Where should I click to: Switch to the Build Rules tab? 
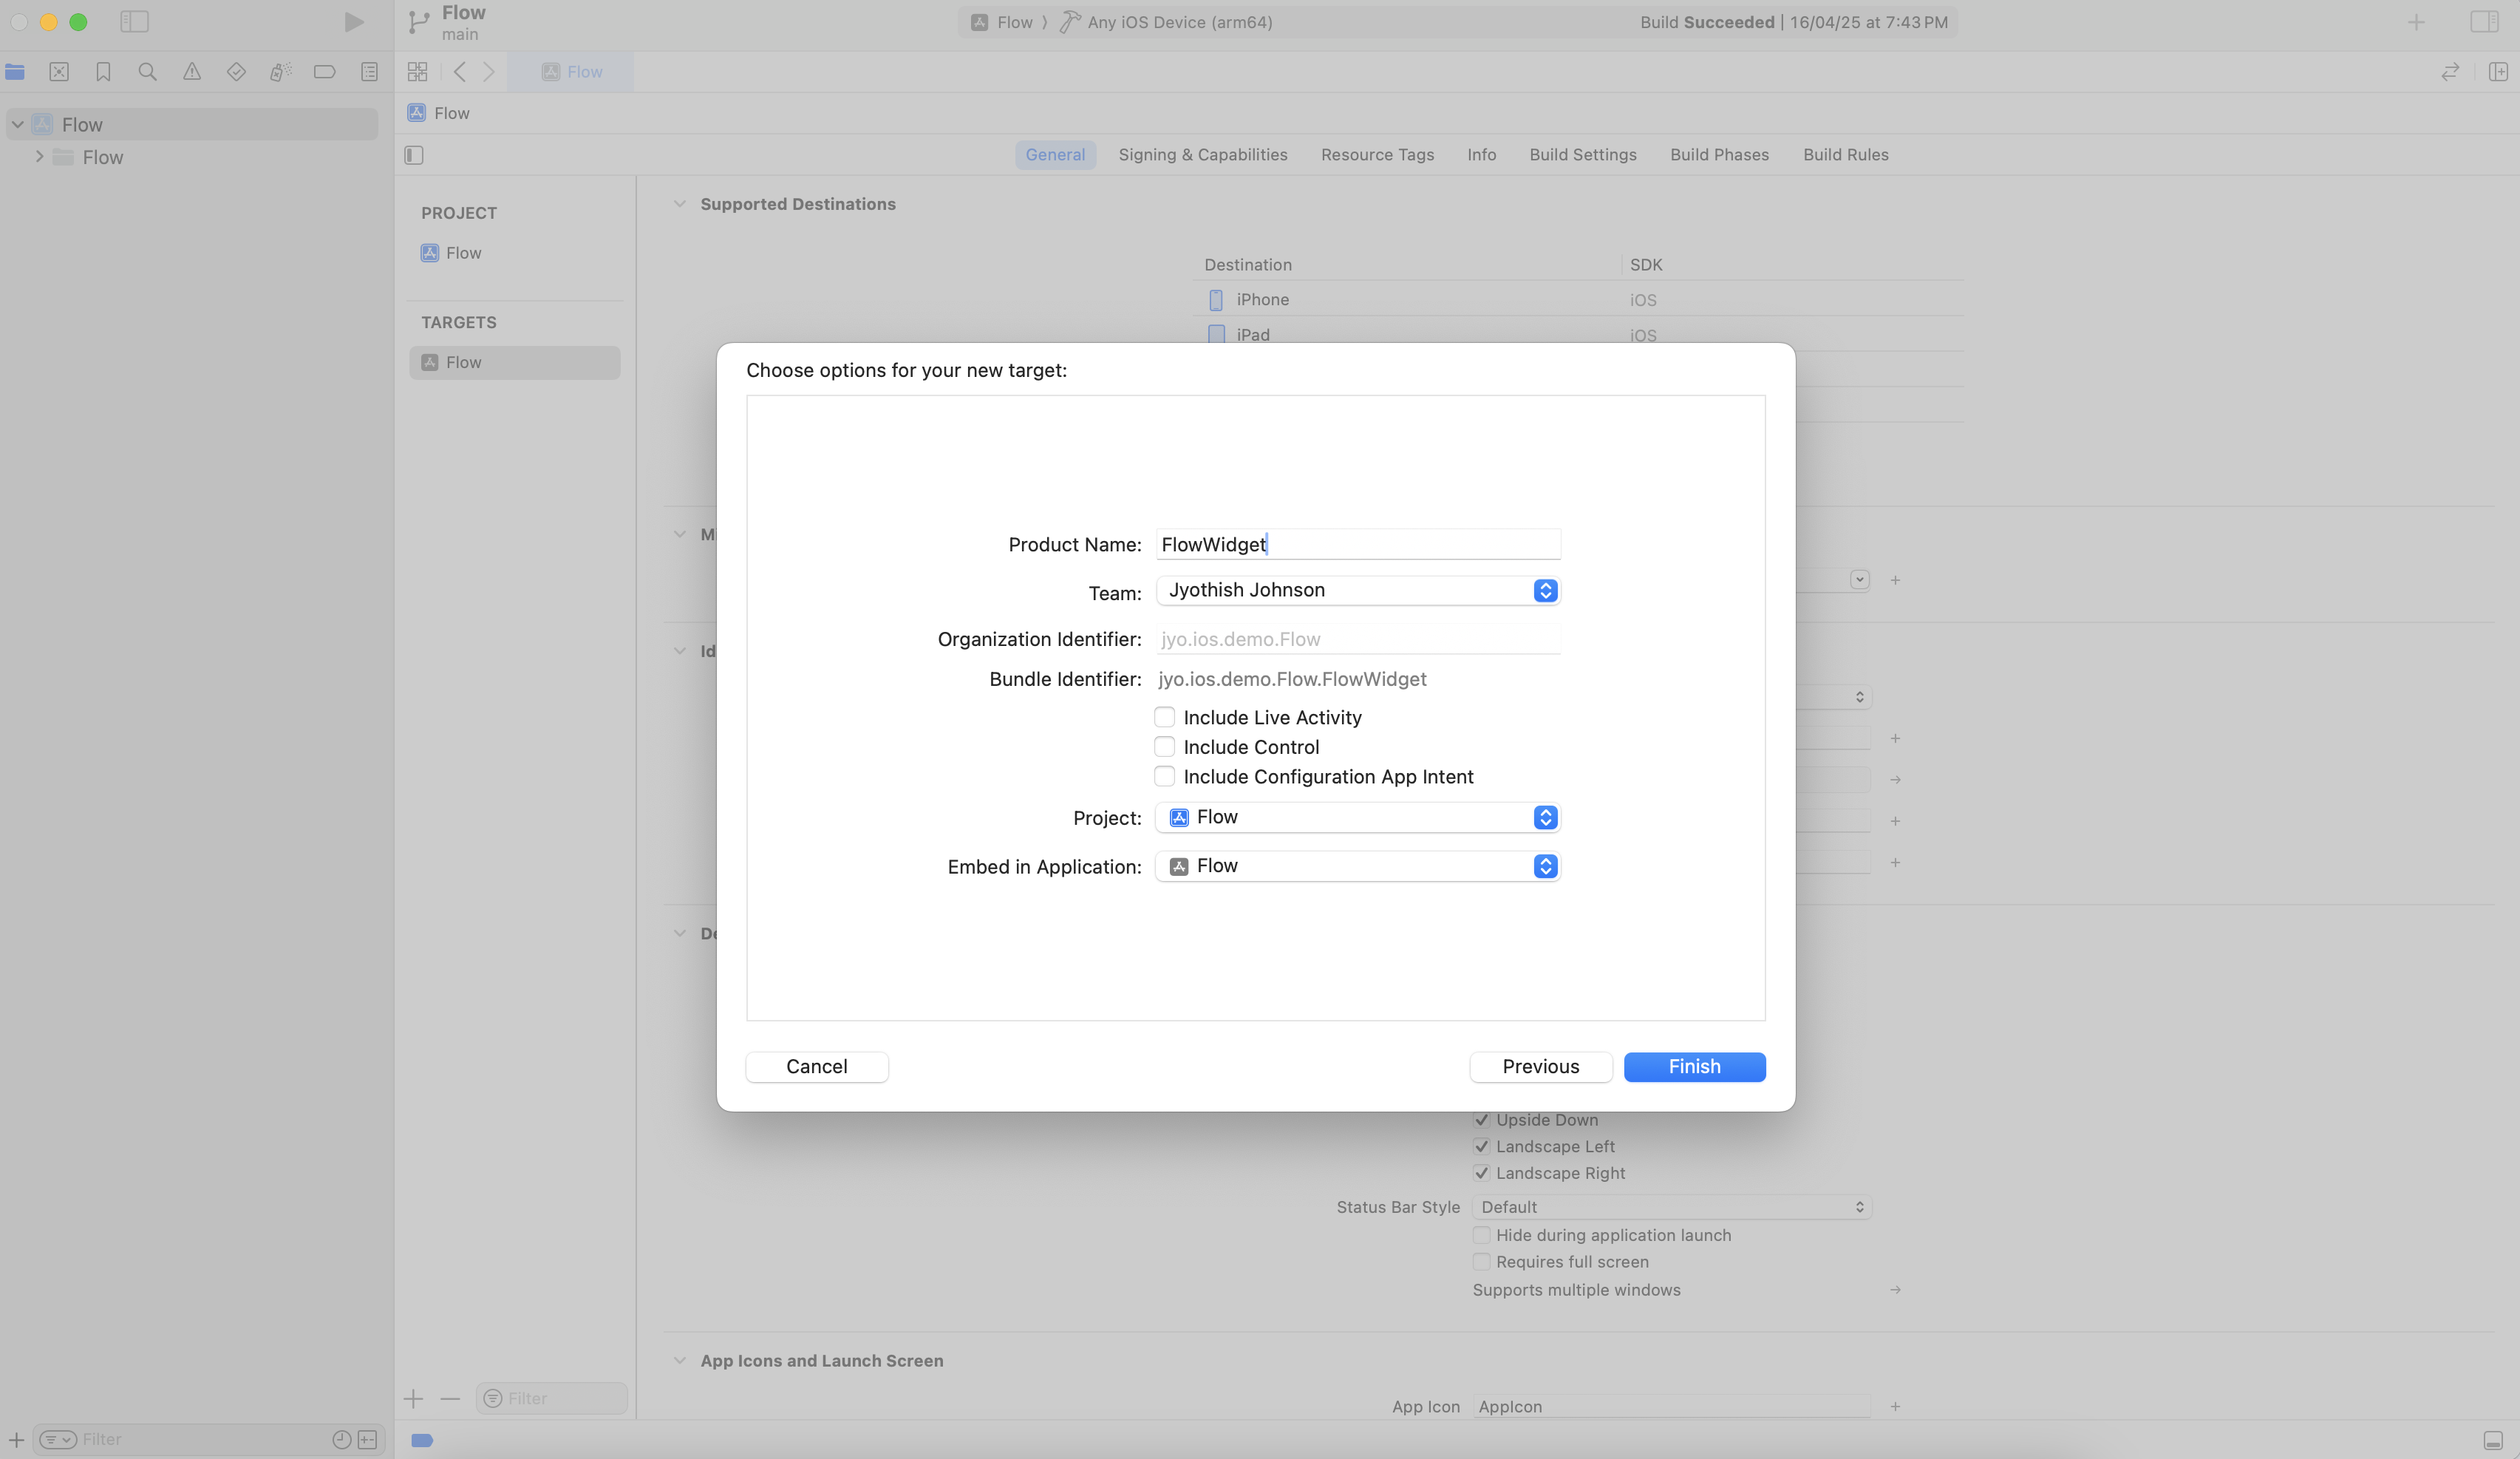pyautogui.click(x=1846, y=155)
